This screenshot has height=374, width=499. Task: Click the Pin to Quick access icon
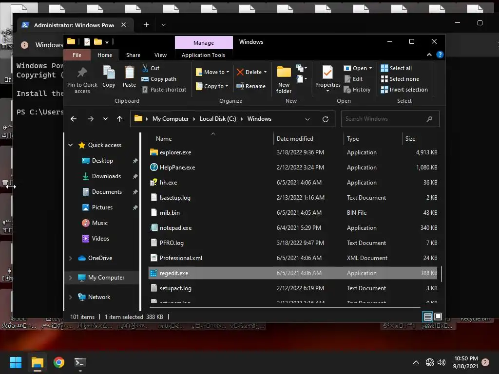(x=82, y=73)
